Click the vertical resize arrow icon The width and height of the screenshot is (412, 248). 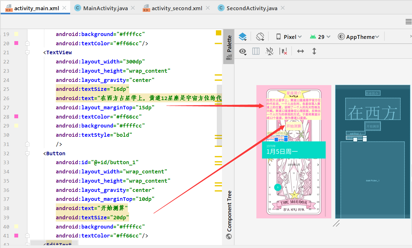click(x=314, y=51)
